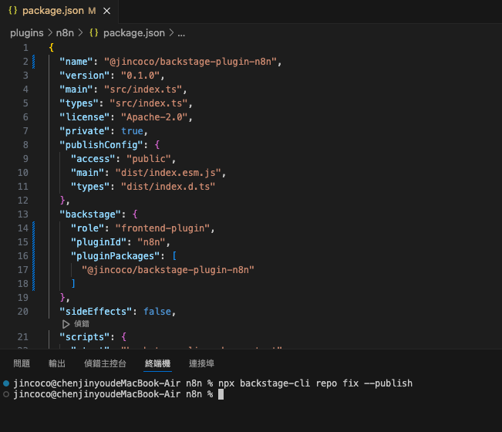Image resolution: width=502 pixels, height=432 pixels.
Task: Click the "Apache-2.0" license value
Action: click(154, 117)
